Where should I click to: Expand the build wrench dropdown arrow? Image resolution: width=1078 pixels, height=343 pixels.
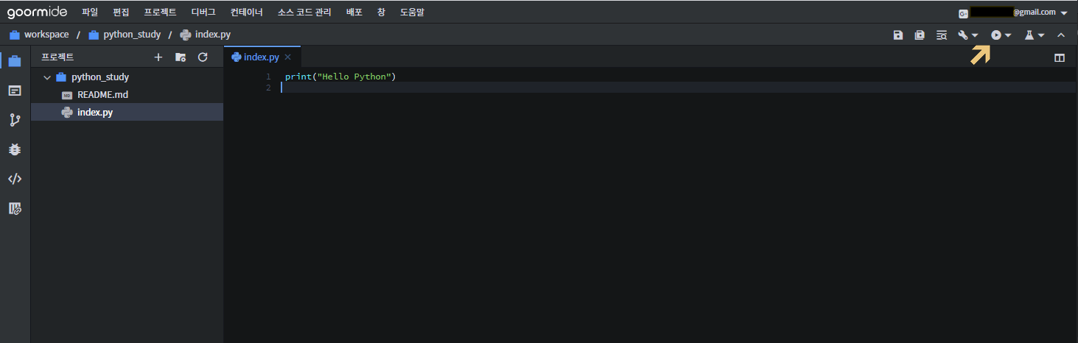(975, 35)
